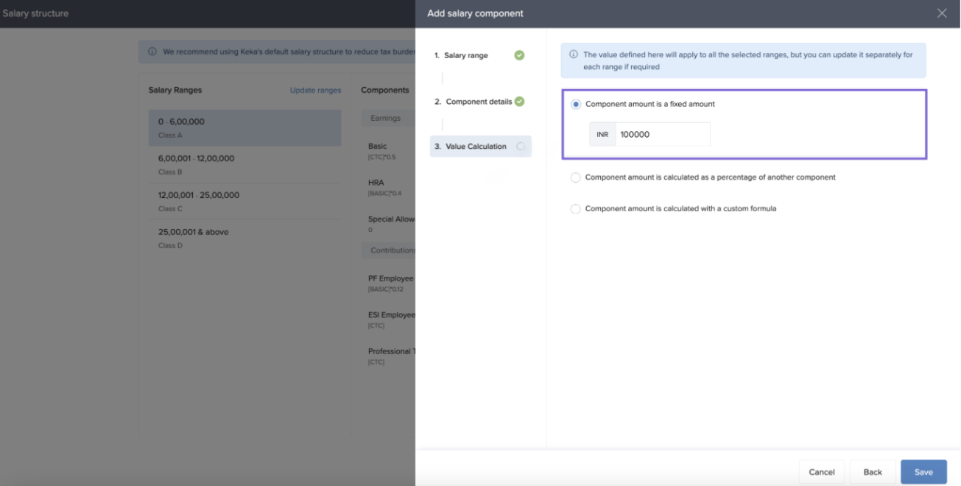The height and width of the screenshot is (486, 961).
Task: Click green checkmark next to Salary range
Action: (519, 55)
